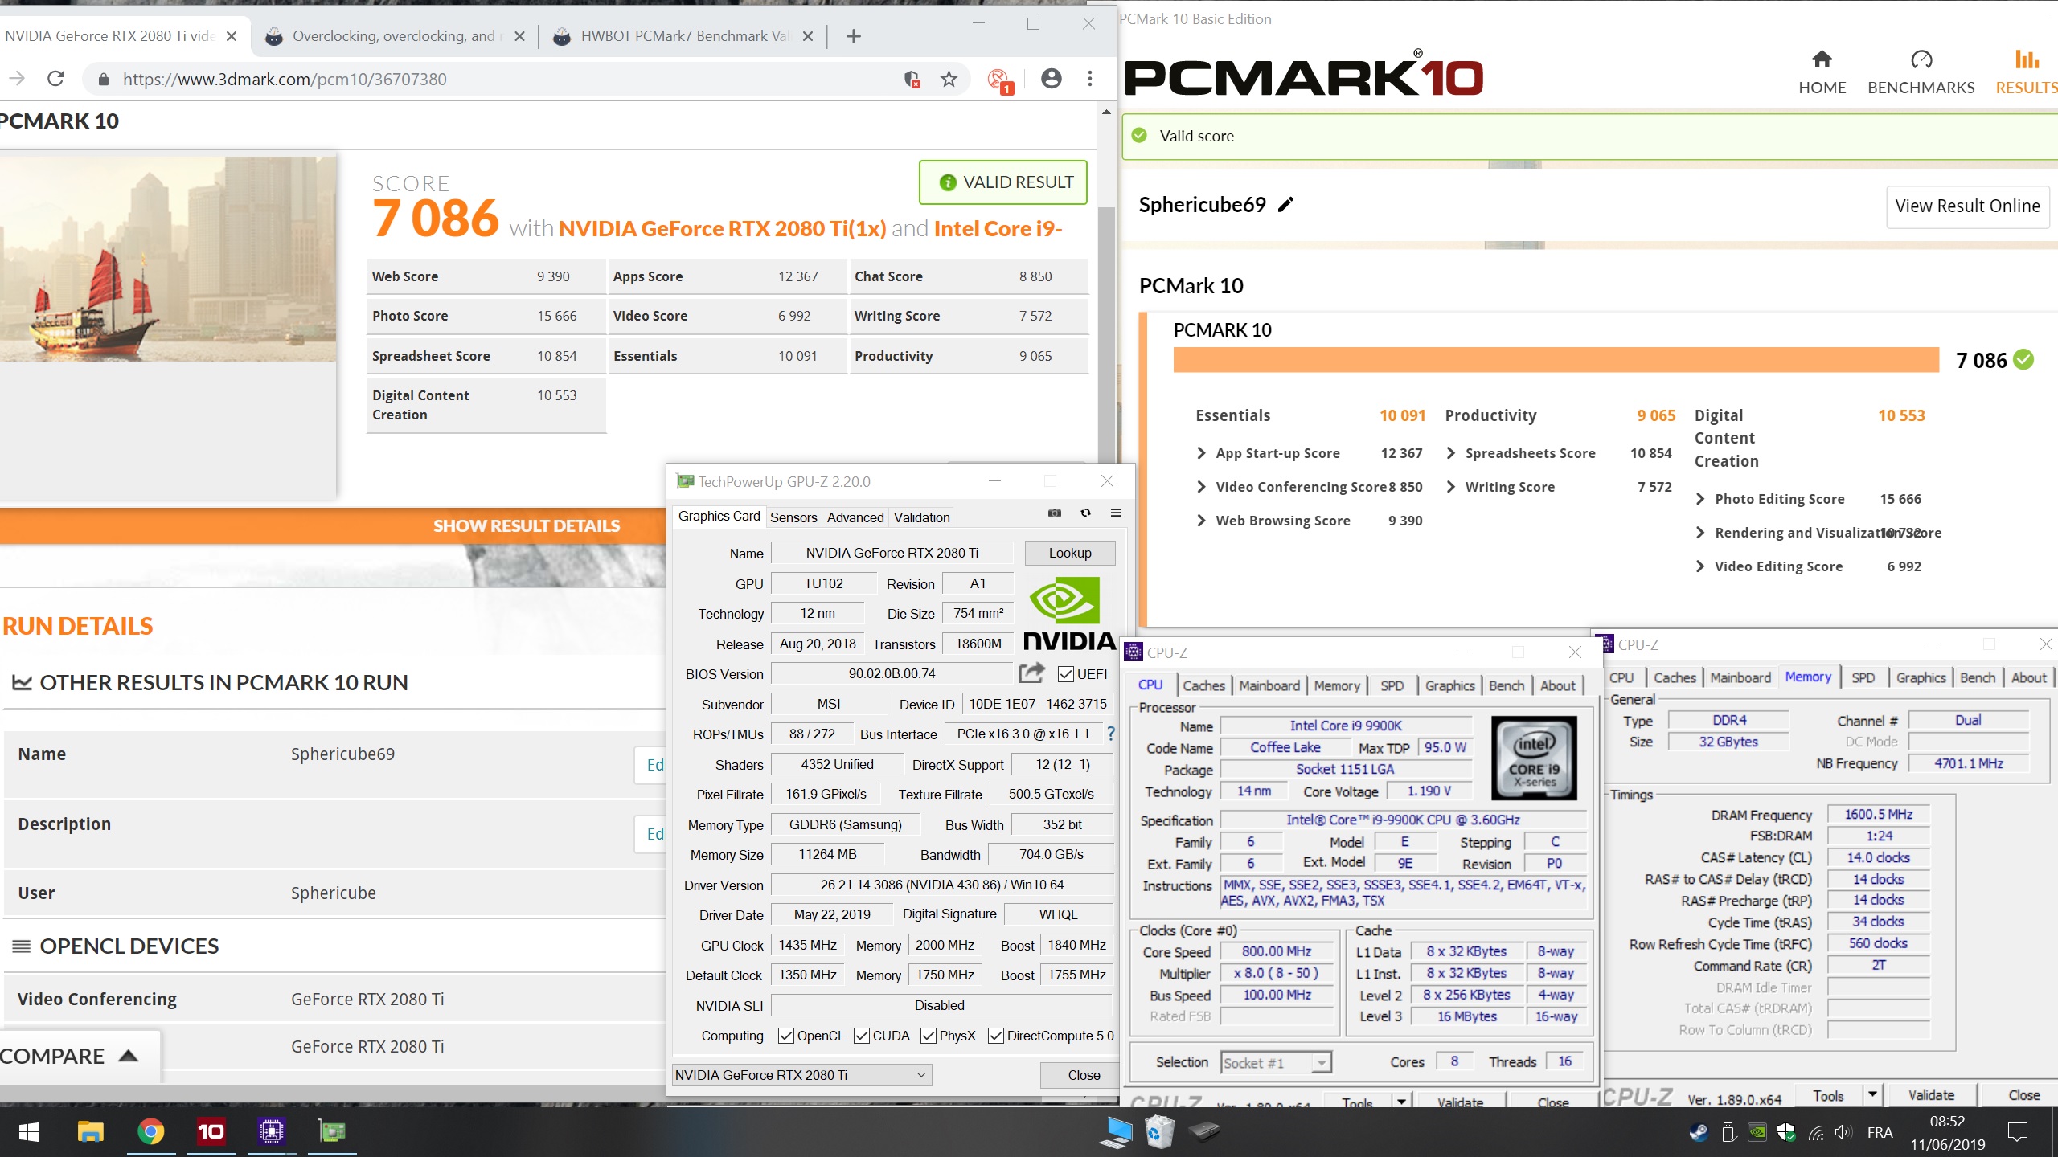The width and height of the screenshot is (2058, 1157).
Task: Switch to Advanced tab in GPU-Z
Action: coord(855,517)
